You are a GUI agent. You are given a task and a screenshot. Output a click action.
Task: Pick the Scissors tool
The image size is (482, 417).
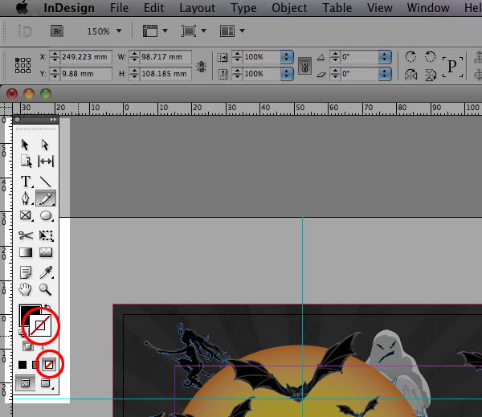26,235
